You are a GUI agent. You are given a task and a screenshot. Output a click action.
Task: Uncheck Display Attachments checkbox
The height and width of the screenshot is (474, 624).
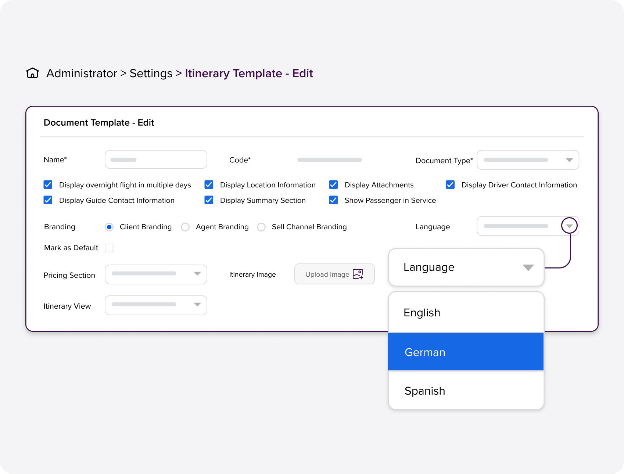click(333, 184)
